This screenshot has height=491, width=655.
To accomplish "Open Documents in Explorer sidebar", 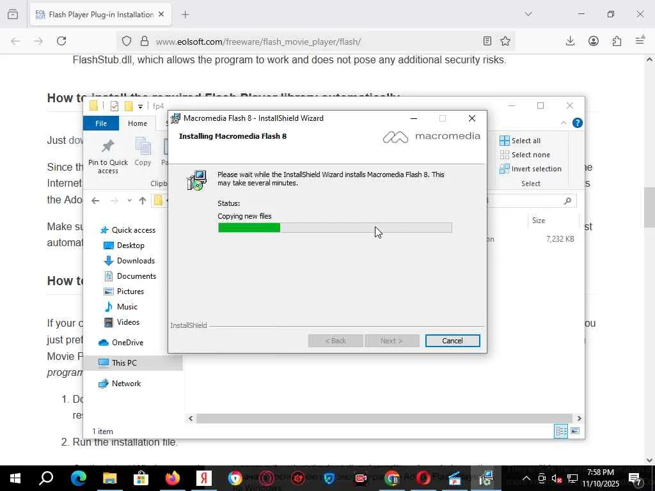I will pyautogui.click(x=129, y=276).
